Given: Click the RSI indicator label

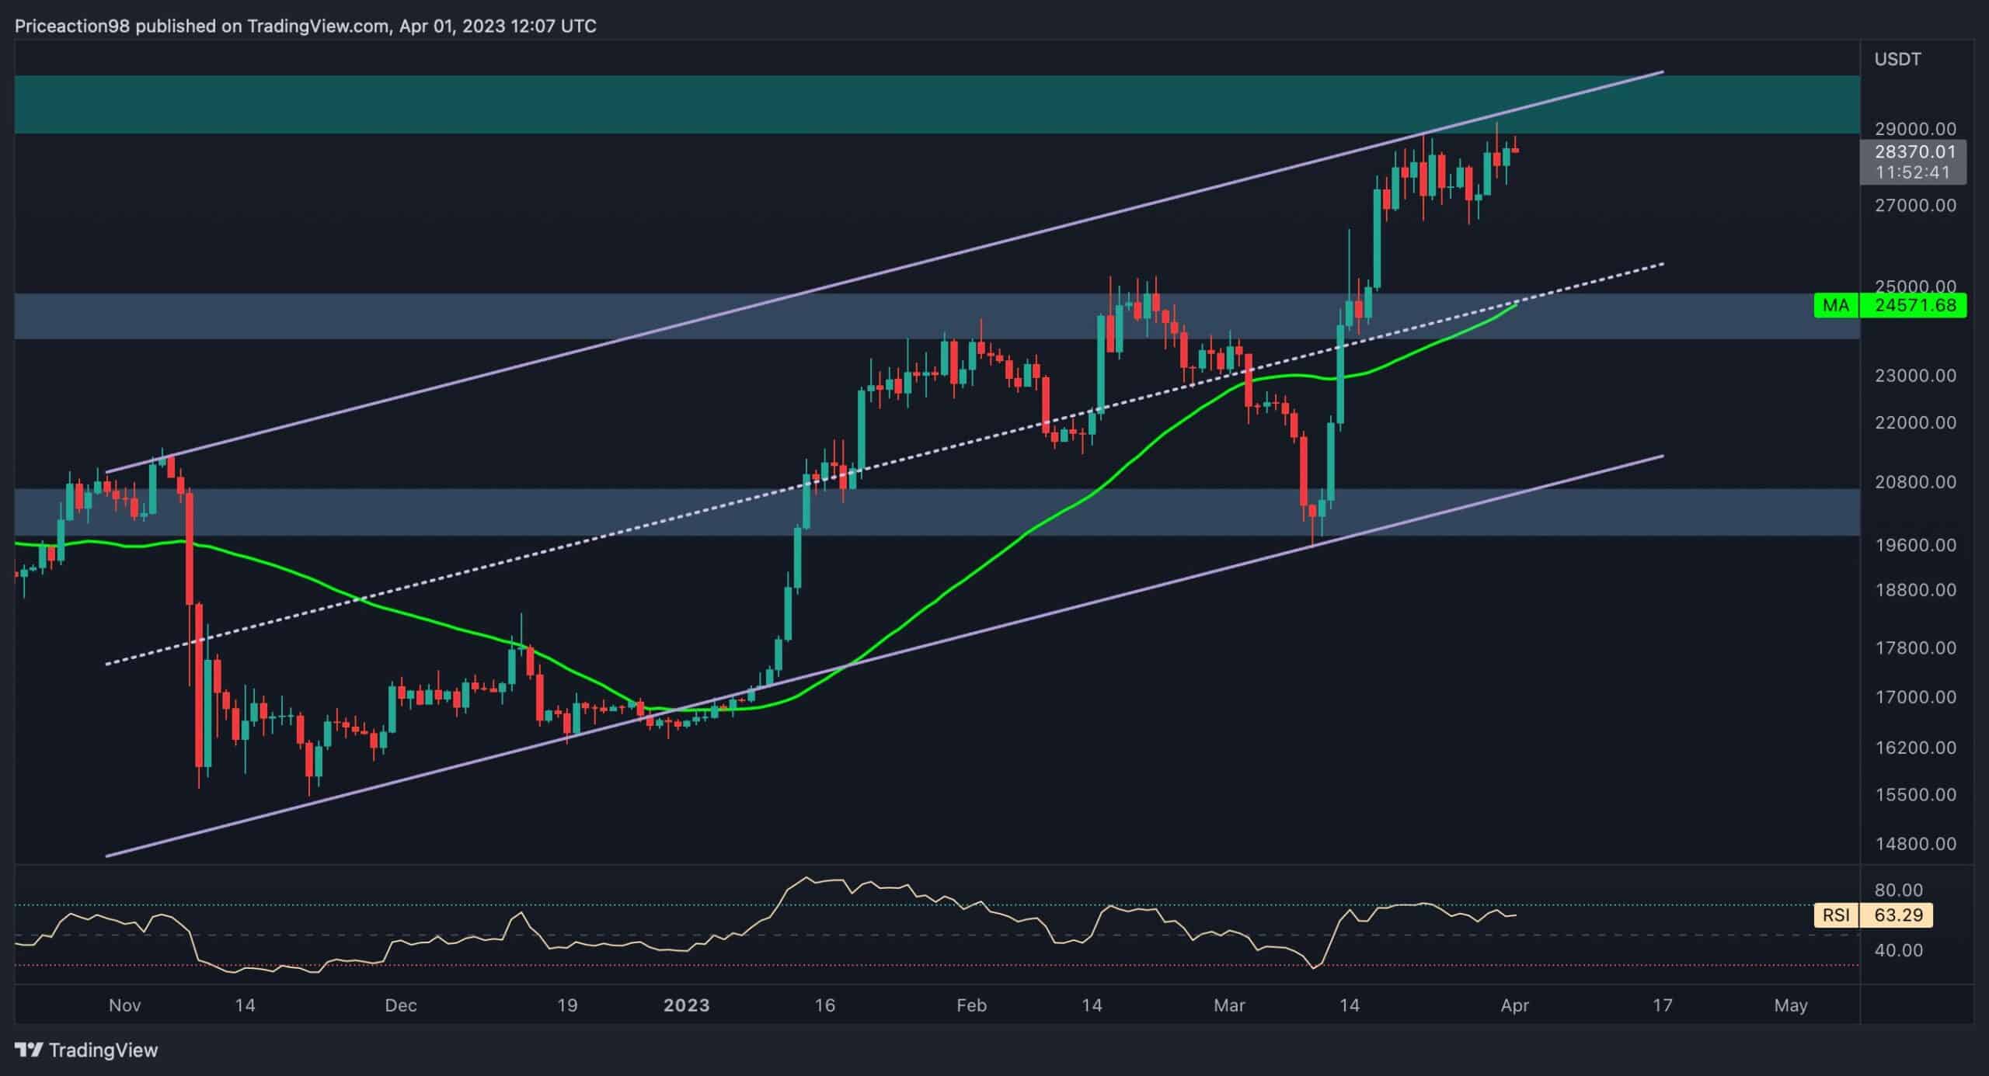Looking at the screenshot, I should pos(1836,915).
